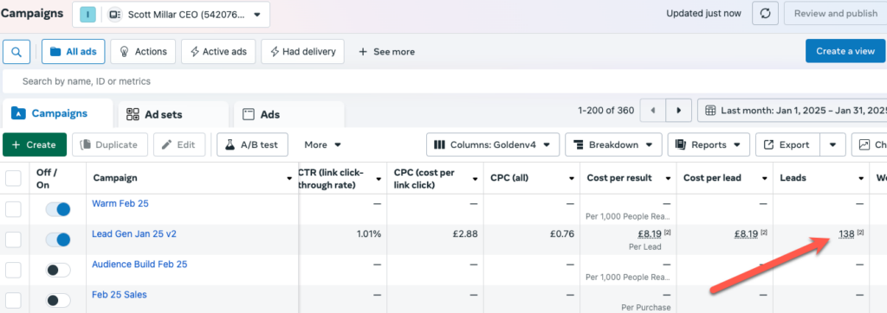Image resolution: width=887 pixels, height=313 pixels.
Task: Start an A/B test
Action: [252, 144]
